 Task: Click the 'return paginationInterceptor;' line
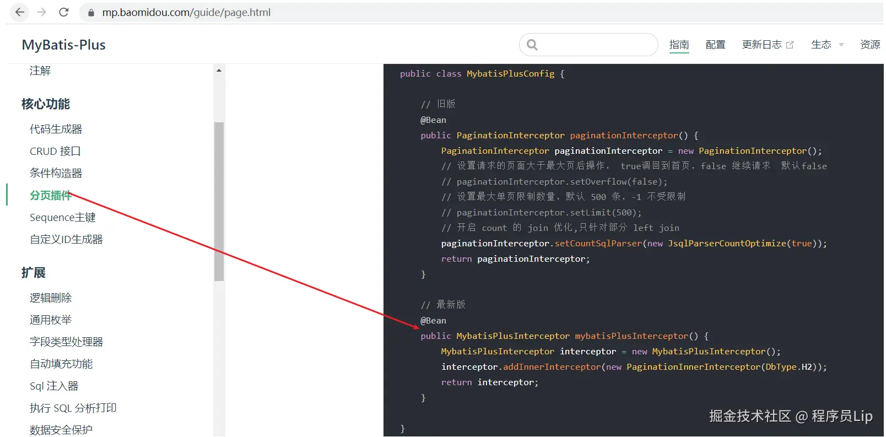pos(515,258)
